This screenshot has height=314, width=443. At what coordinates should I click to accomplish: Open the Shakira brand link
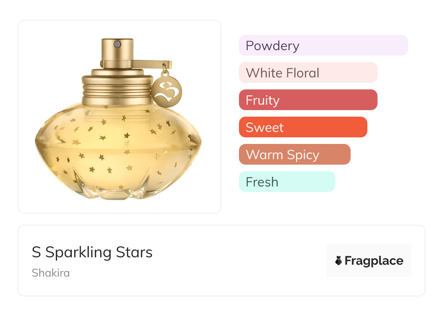click(51, 273)
